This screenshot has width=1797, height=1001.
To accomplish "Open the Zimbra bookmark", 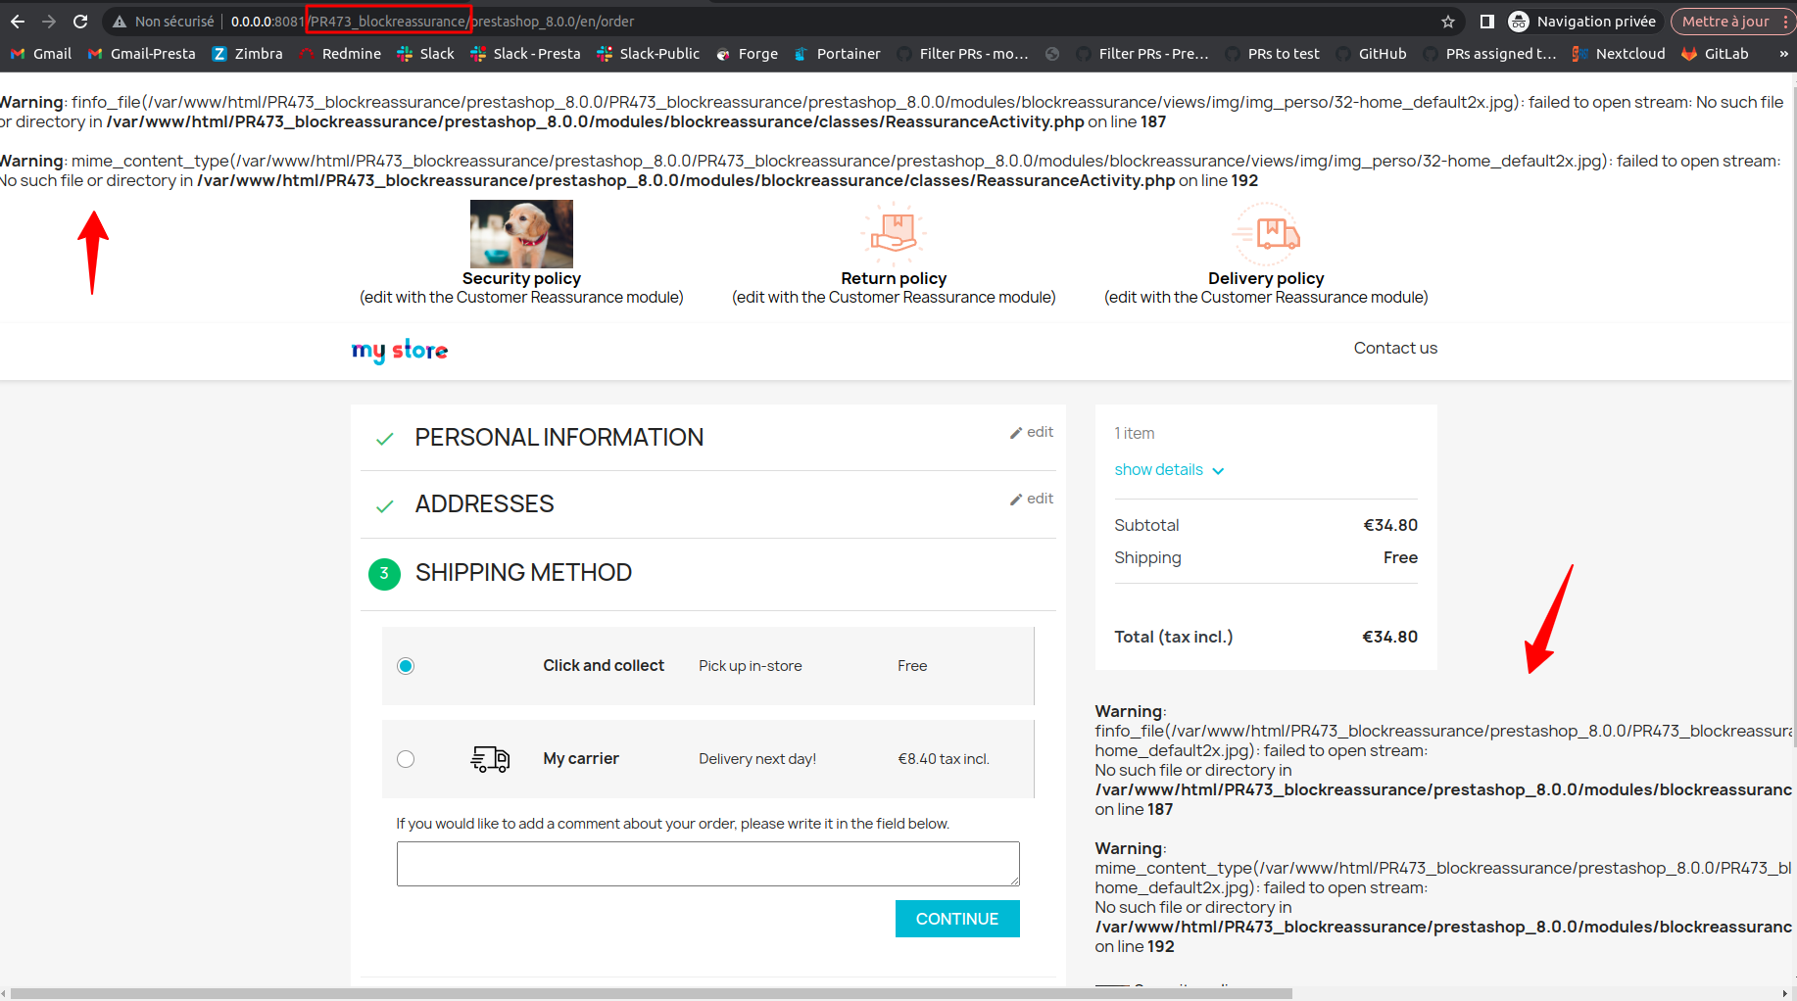I will click(x=247, y=54).
